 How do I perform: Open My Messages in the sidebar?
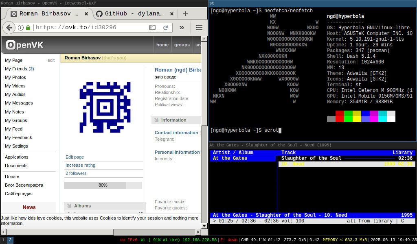point(19,103)
